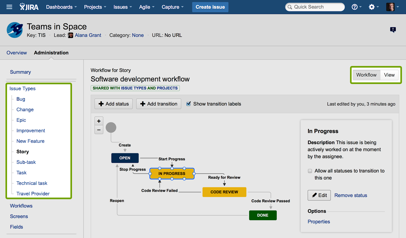This screenshot has height=238, width=406.
Task: Open the help question mark menu
Action: tap(356, 7)
